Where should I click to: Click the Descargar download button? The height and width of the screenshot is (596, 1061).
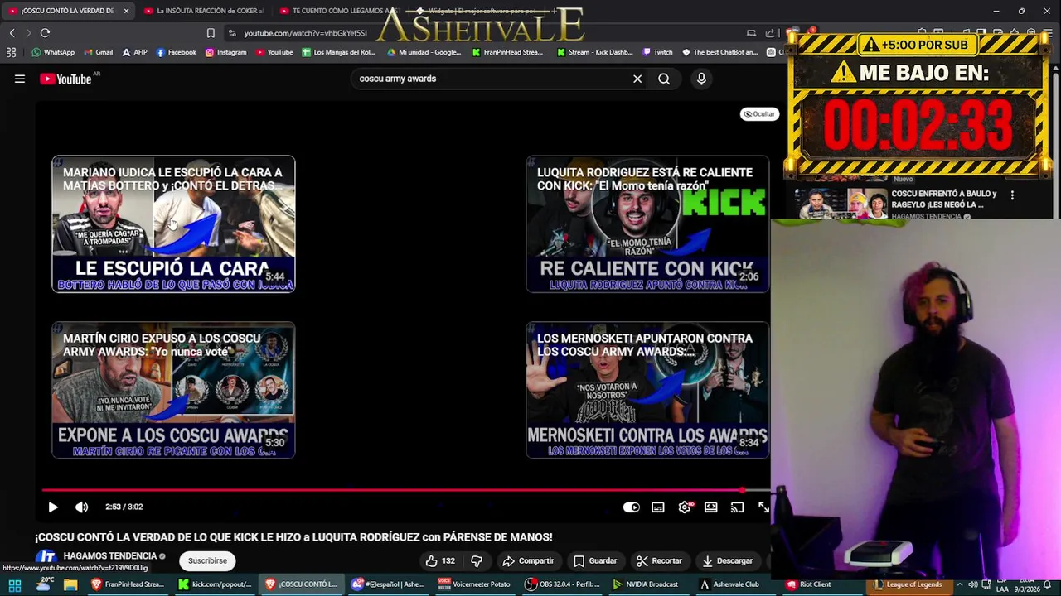(x=727, y=560)
